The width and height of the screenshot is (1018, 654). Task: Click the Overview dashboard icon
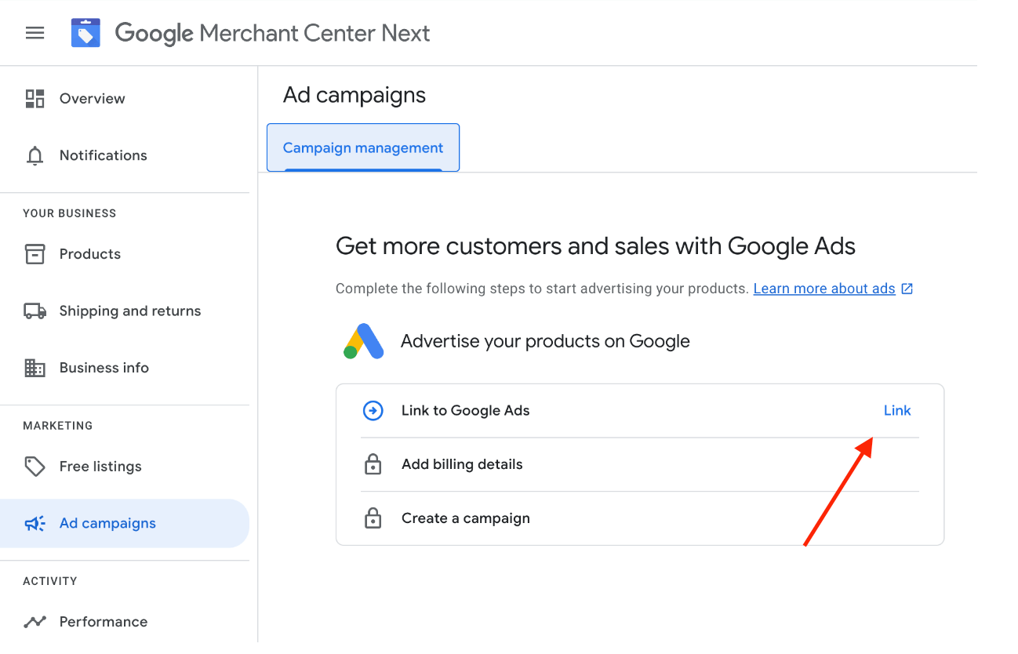pyautogui.click(x=35, y=99)
